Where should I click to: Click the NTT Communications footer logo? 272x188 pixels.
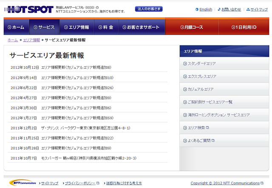pyautogui.click(x=23, y=182)
